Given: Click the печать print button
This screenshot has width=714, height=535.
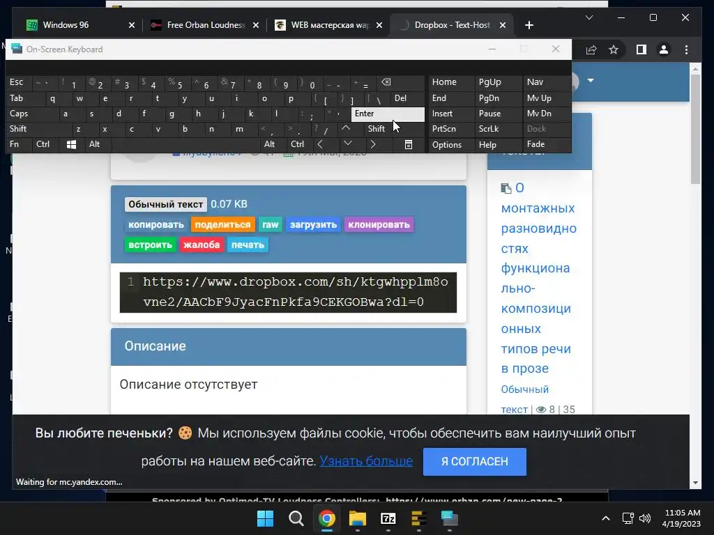Looking at the screenshot, I should point(248,245).
